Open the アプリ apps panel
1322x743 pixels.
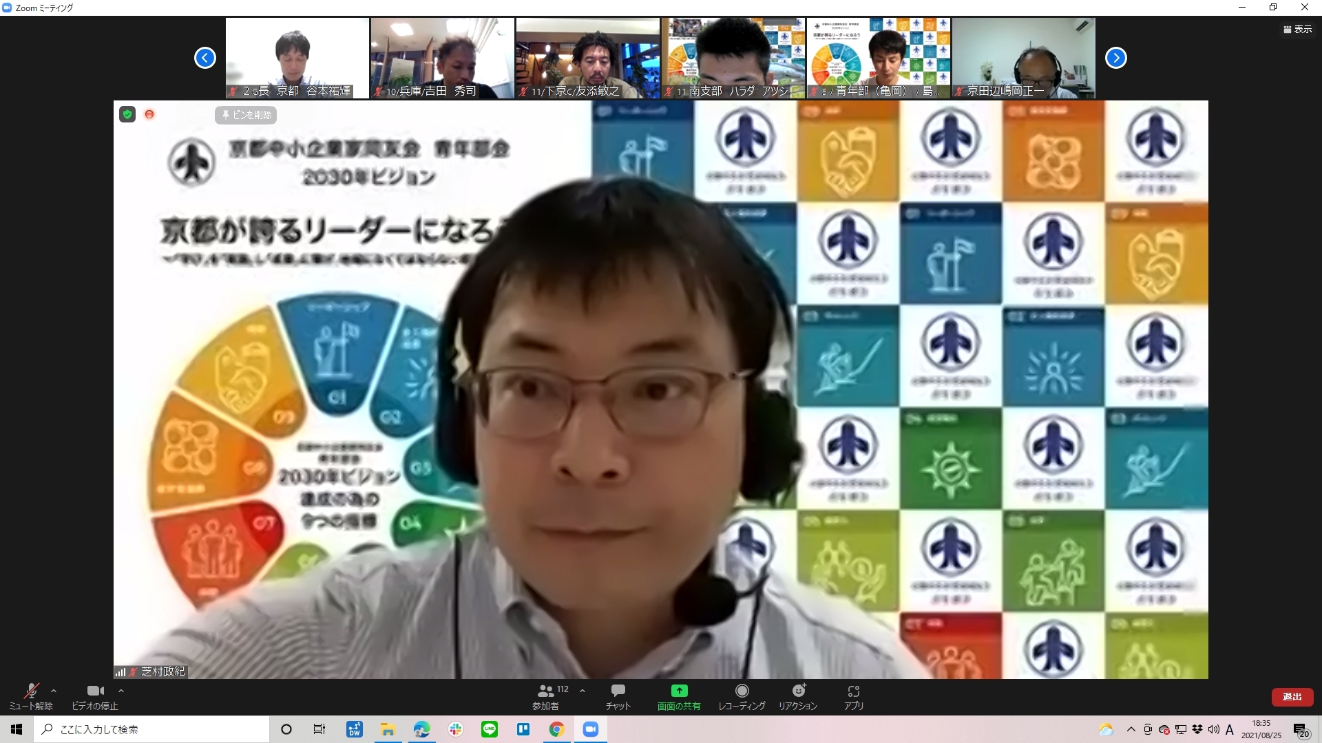coord(854,696)
